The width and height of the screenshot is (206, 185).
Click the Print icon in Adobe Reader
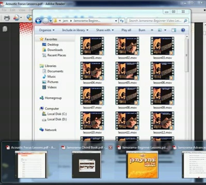[7, 17]
